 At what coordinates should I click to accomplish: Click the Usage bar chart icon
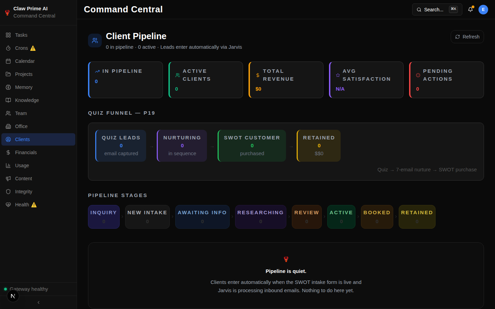(8, 165)
